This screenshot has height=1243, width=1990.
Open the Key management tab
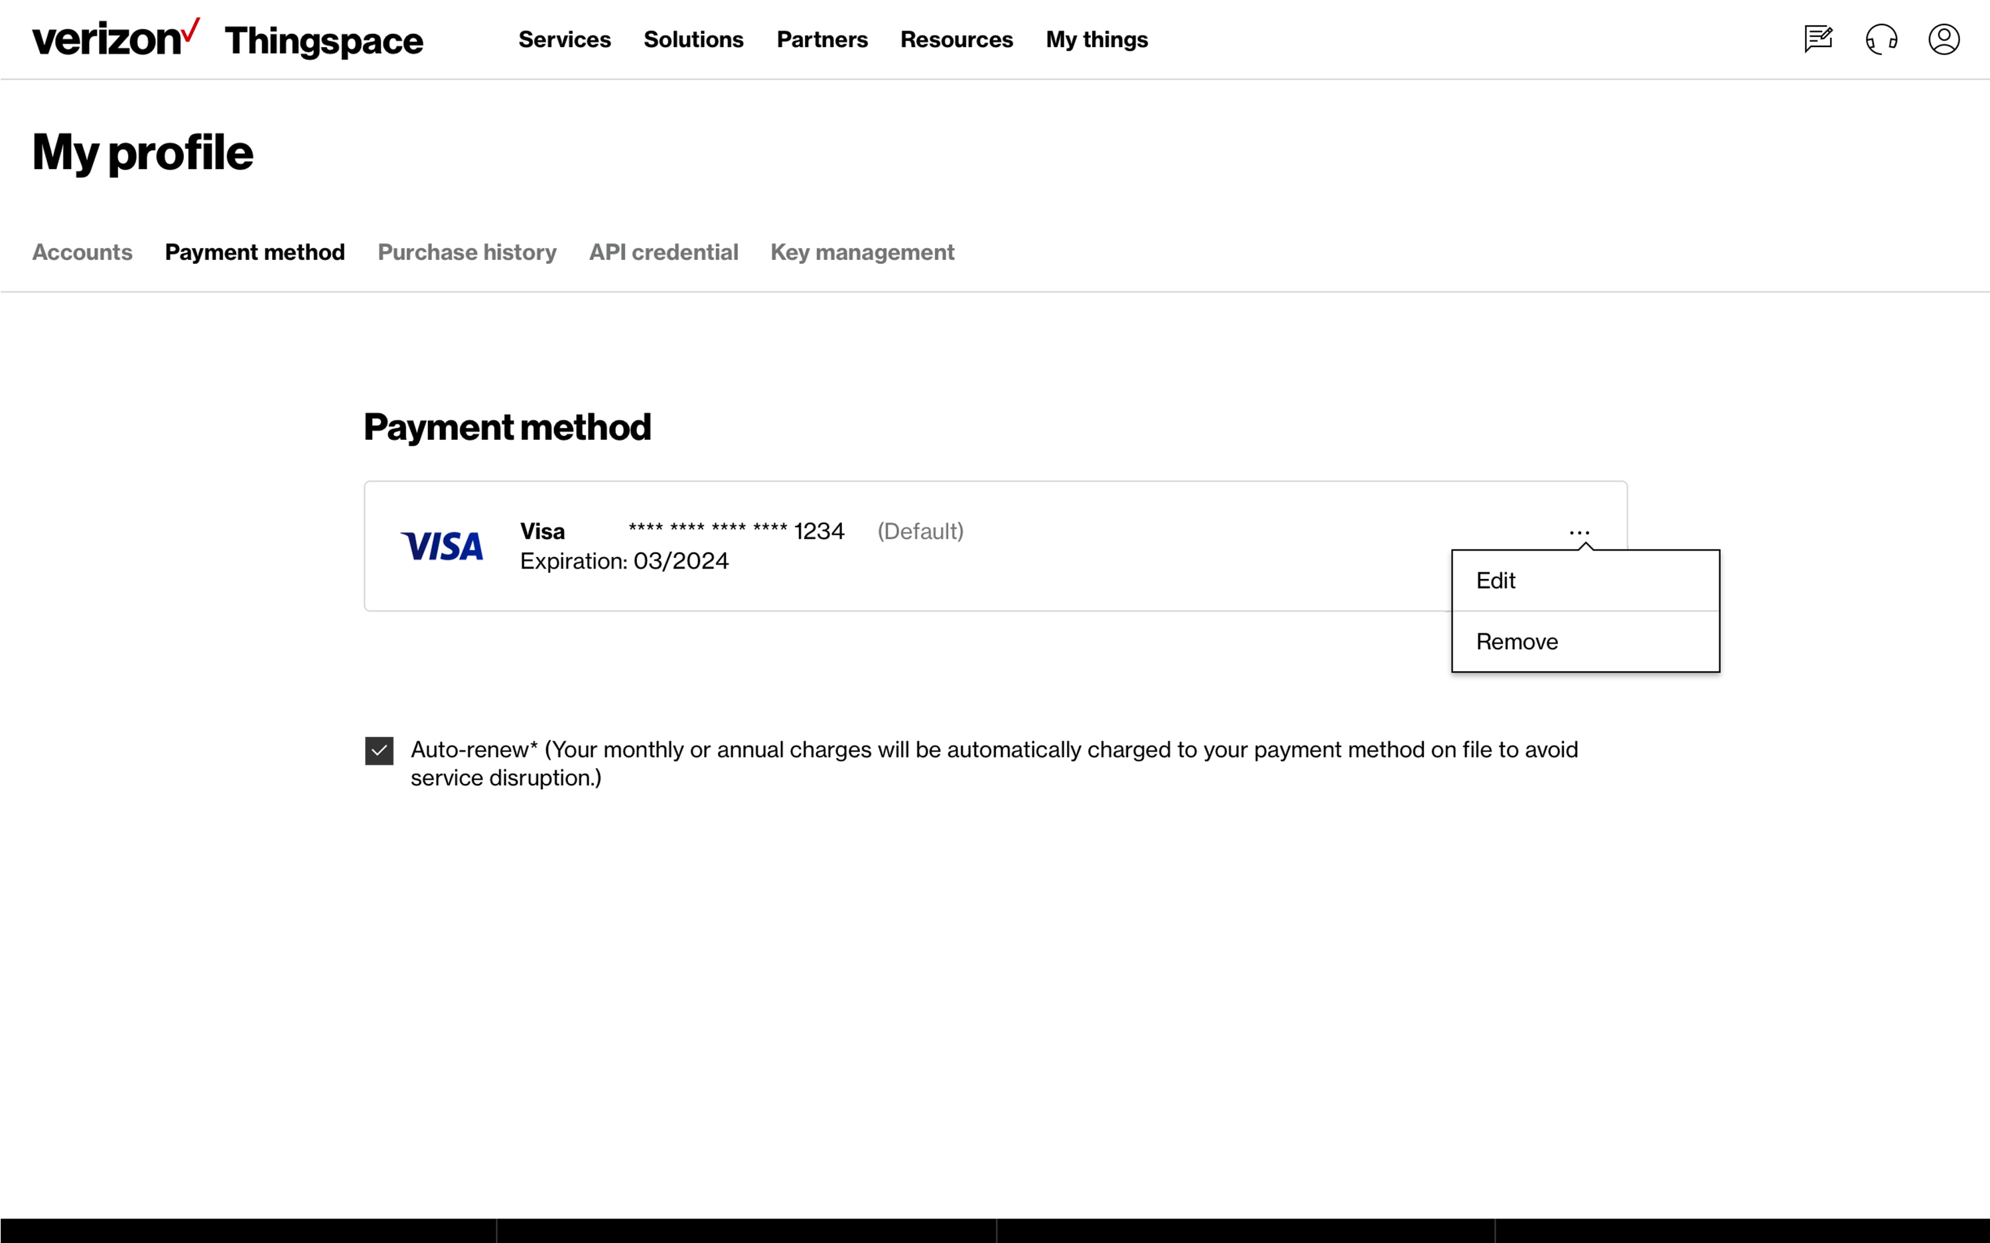coord(862,253)
